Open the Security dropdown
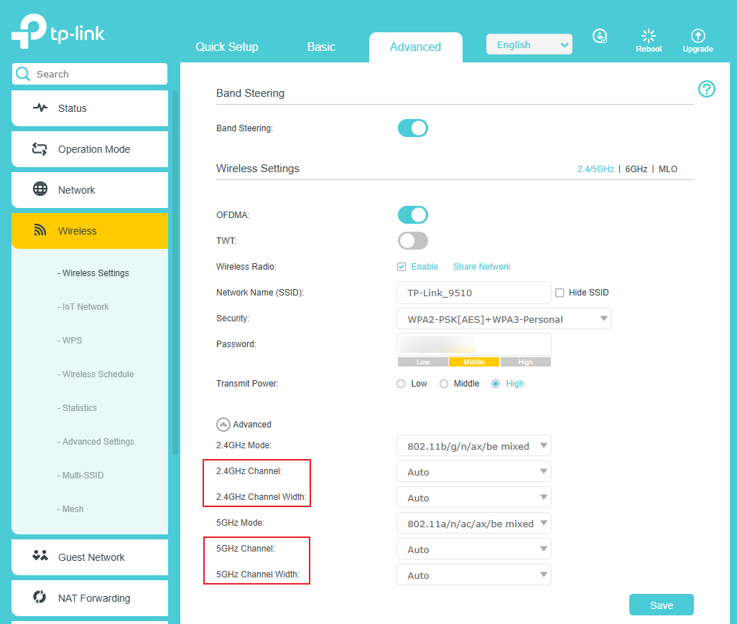This screenshot has width=737, height=624. click(x=504, y=318)
